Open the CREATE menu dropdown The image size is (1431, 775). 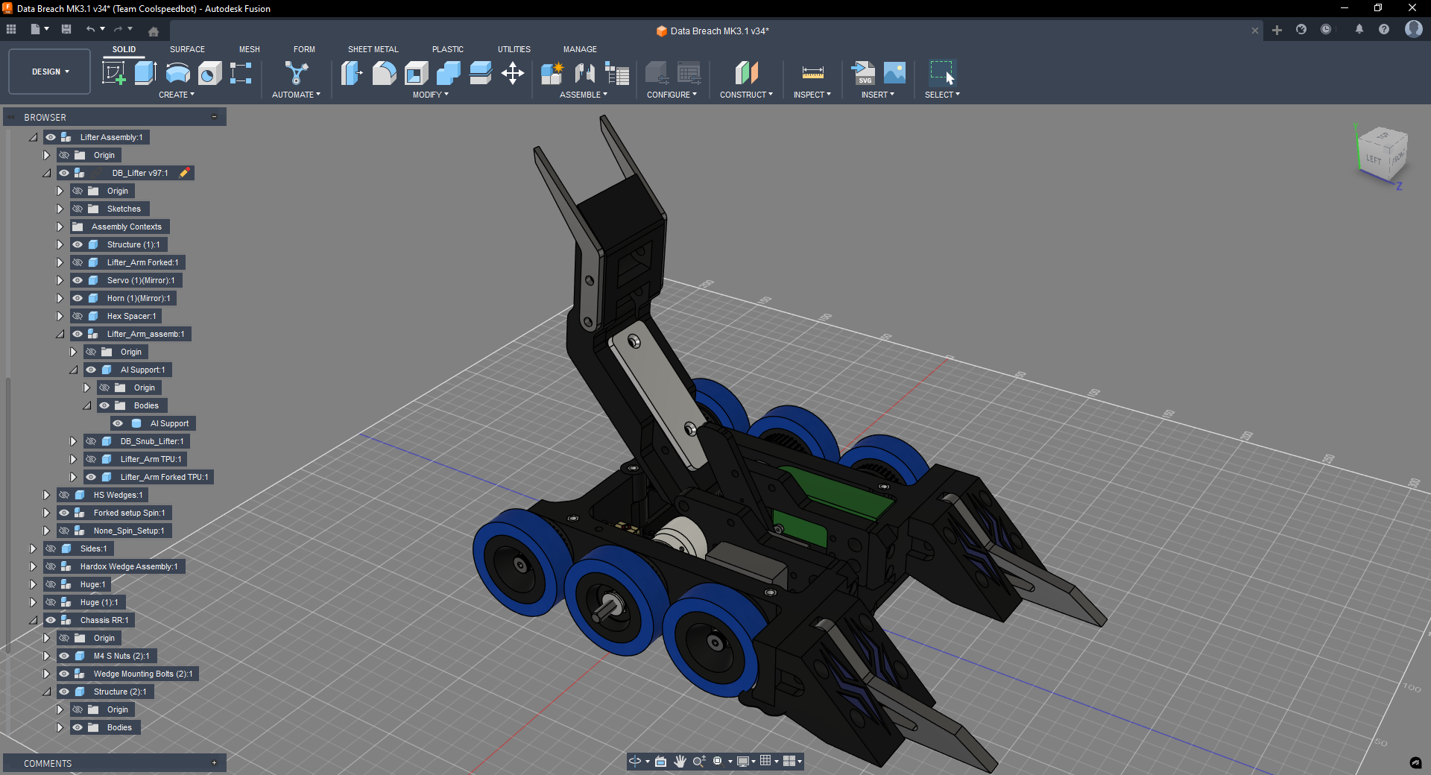[177, 95]
